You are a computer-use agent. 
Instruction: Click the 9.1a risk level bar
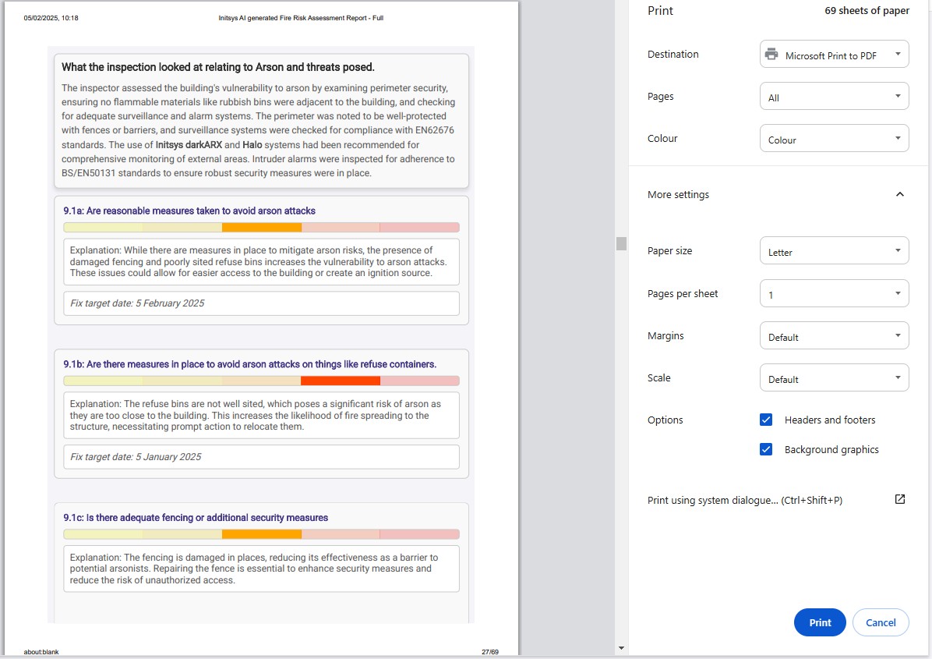262,228
